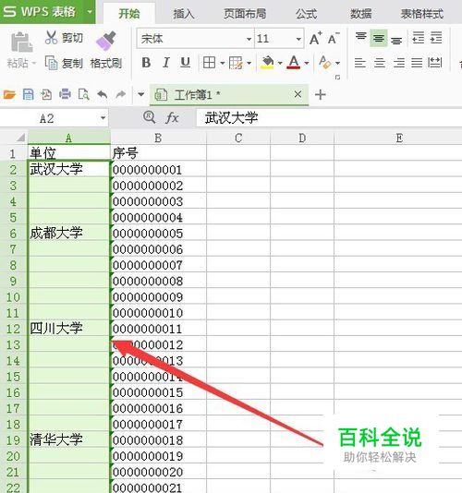462x493 pixels.
Task: Open the 插入 tab
Action: (x=184, y=14)
